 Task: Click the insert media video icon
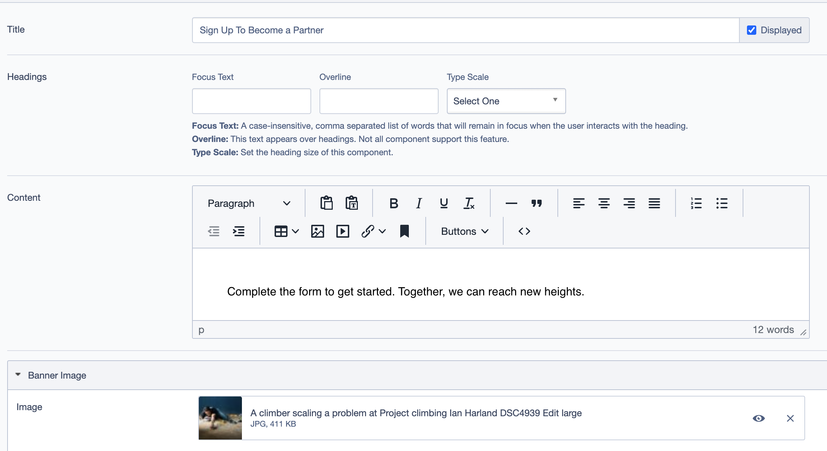342,231
